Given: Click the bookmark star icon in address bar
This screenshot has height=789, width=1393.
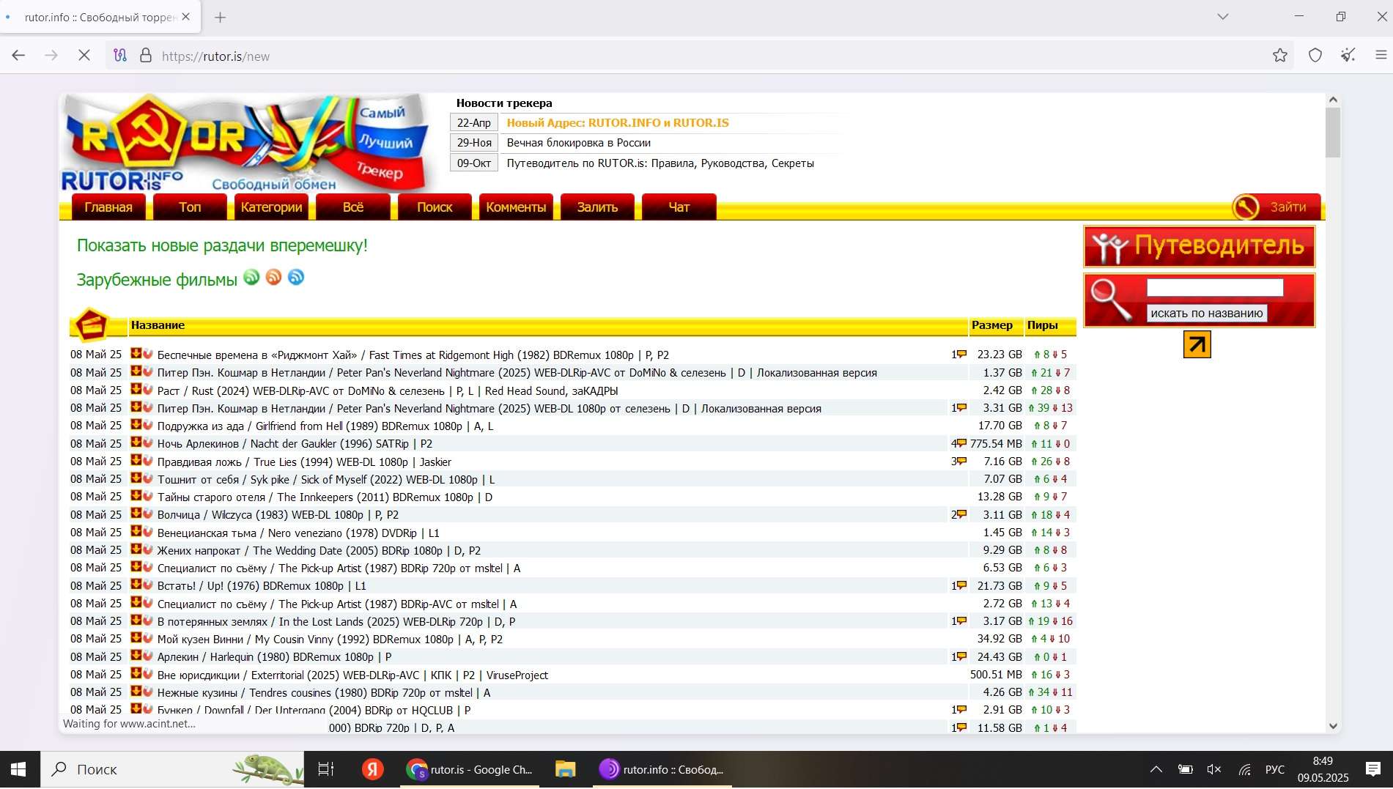Looking at the screenshot, I should pos(1279,56).
